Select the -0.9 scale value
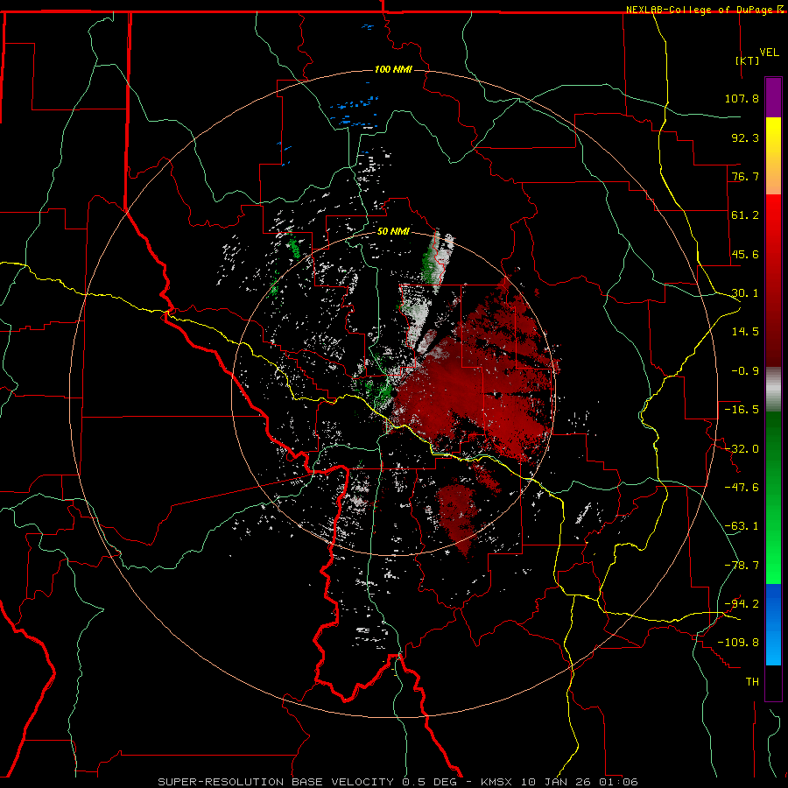This screenshot has height=788, width=788. click(x=745, y=371)
